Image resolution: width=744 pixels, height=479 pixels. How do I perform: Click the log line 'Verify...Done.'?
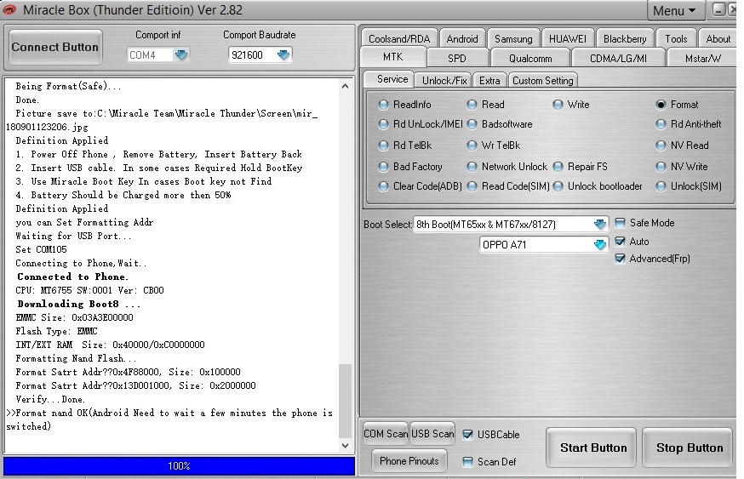pyautogui.click(x=50, y=399)
